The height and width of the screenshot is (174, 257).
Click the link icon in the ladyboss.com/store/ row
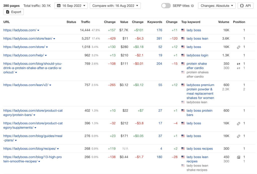(x=238, y=47)
